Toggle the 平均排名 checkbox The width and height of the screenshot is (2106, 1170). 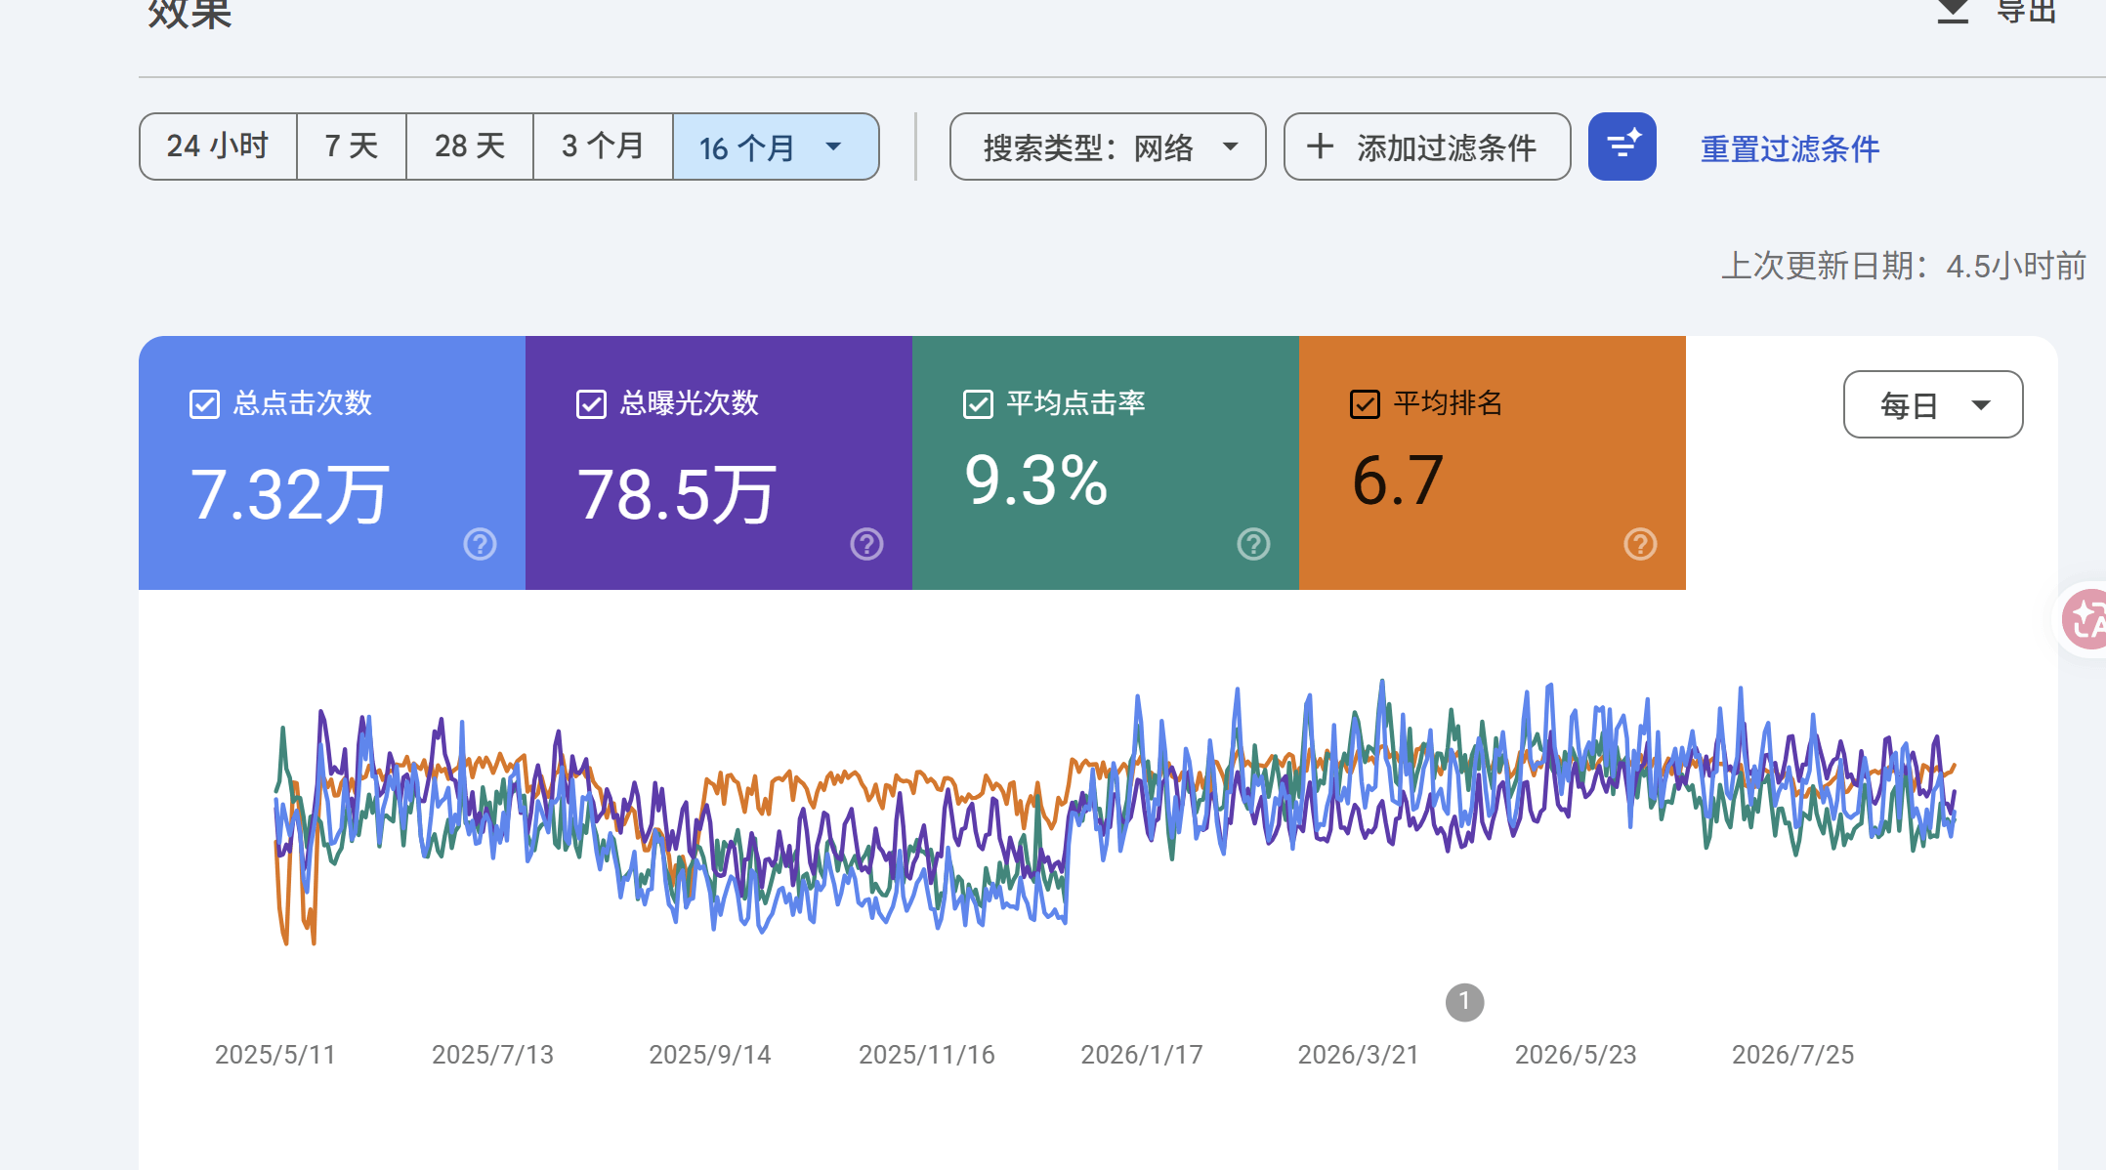click(x=1365, y=403)
